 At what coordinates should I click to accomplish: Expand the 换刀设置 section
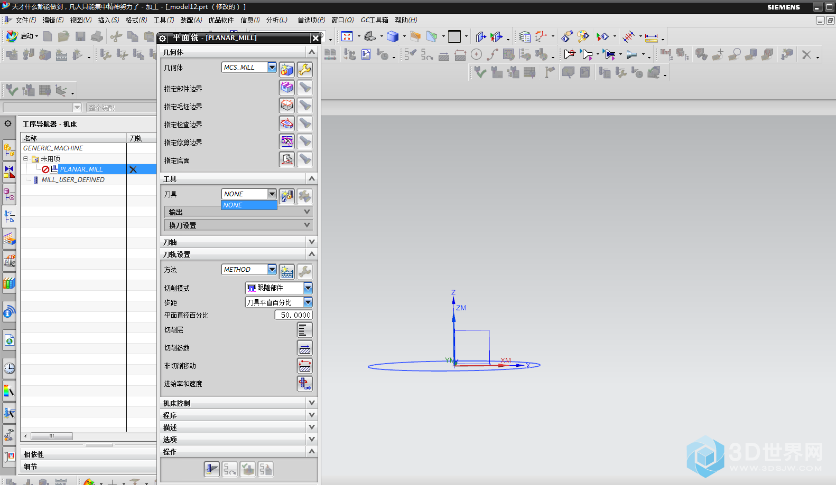pos(239,225)
